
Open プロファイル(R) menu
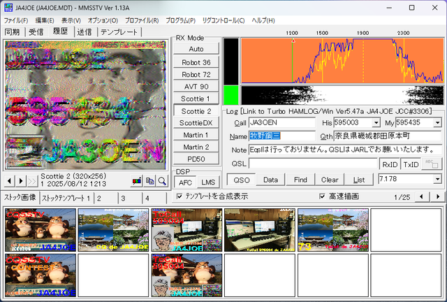click(142, 20)
